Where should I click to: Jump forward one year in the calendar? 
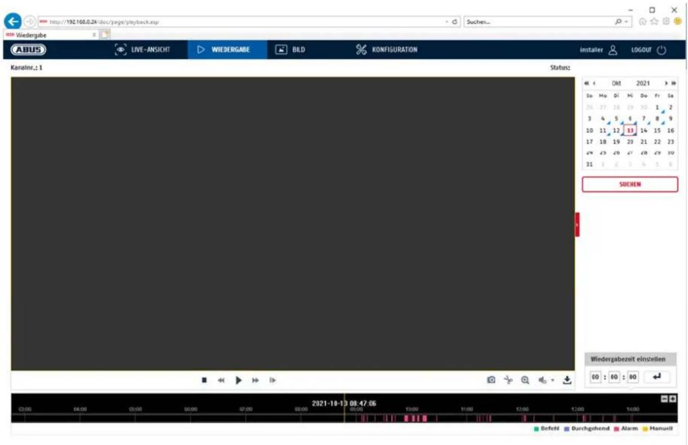pos(673,83)
